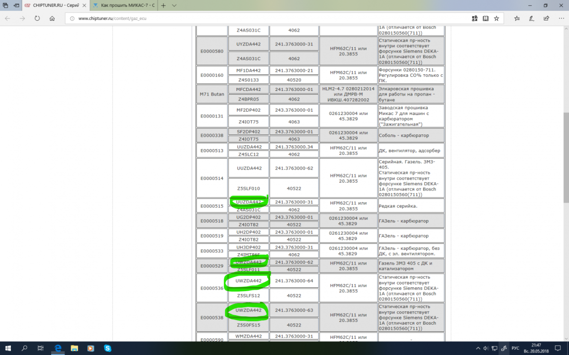
Task: Open the tabs you've set aside
Action: click(5, 6)
